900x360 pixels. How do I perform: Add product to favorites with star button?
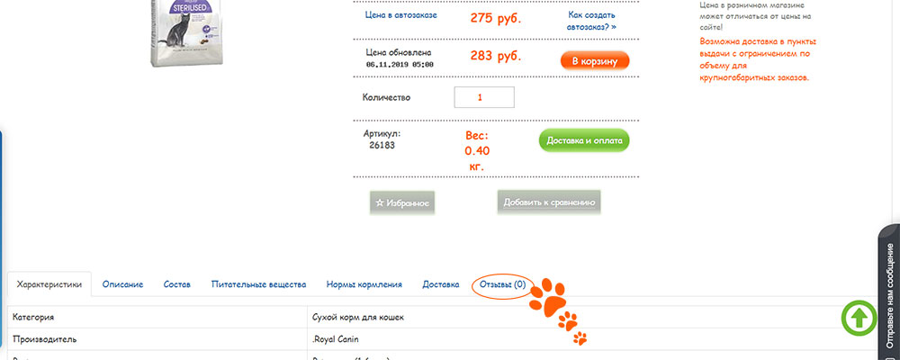pyautogui.click(x=401, y=203)
